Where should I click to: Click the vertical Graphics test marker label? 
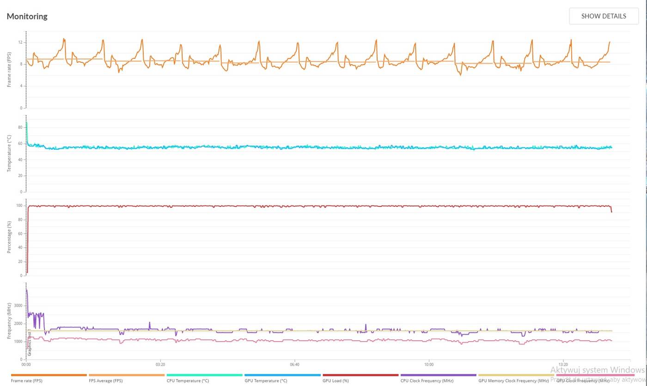pyautogui.click(x=29, y=344)
